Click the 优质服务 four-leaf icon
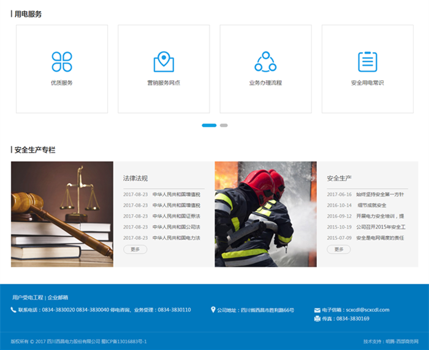Screen dimensions: 429x350 click(x=62, y=62)
